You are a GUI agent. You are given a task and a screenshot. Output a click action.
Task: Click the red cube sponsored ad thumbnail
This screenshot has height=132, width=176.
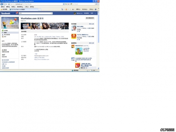tap(78, 65)
